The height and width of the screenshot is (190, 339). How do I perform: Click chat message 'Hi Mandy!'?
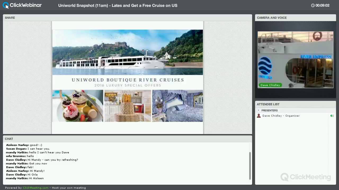click(x=37, y=171)
